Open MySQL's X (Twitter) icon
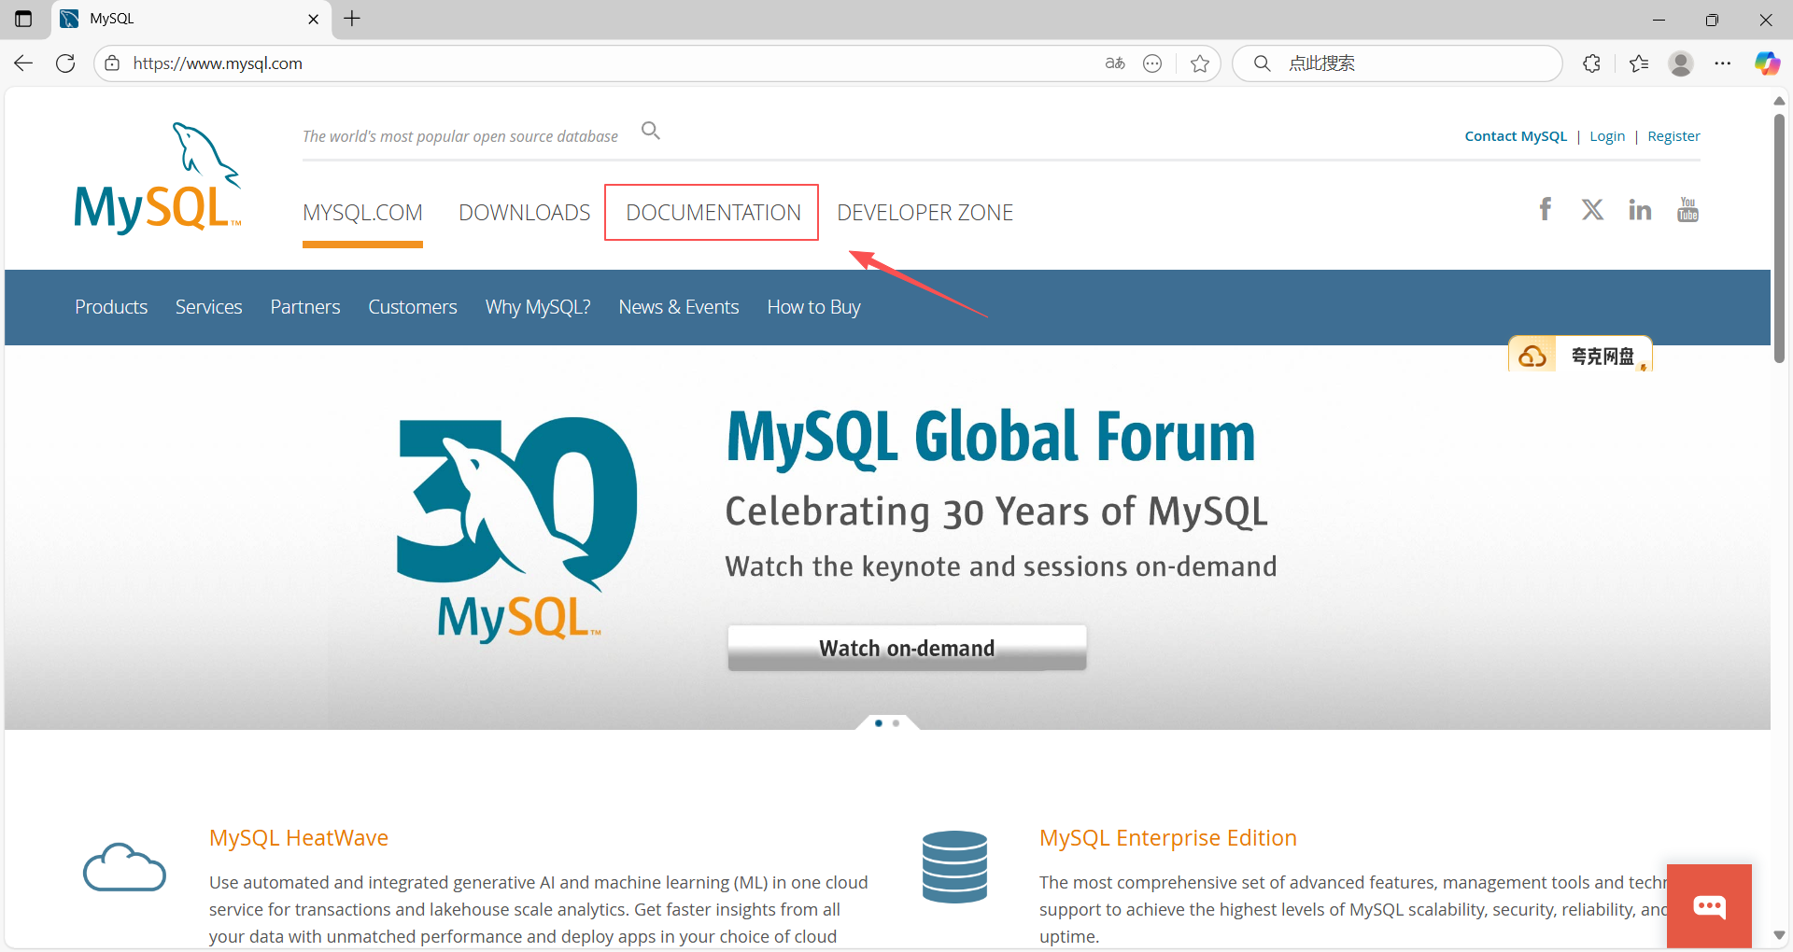This screenshot has height=952, width=1793. pos(1592,209)
